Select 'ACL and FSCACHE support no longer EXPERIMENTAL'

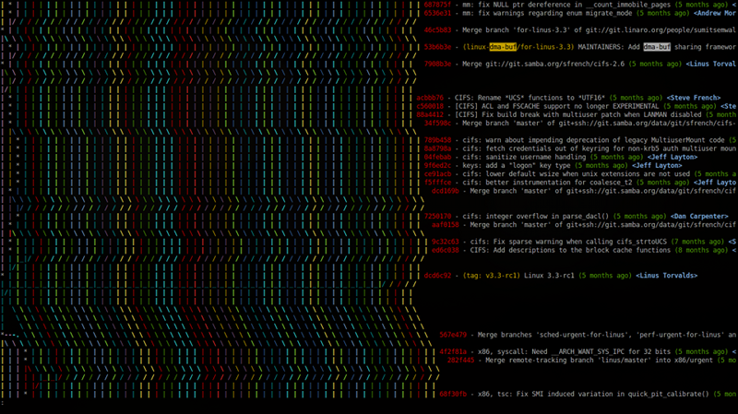pyautogui.click(x=570, y=106)
